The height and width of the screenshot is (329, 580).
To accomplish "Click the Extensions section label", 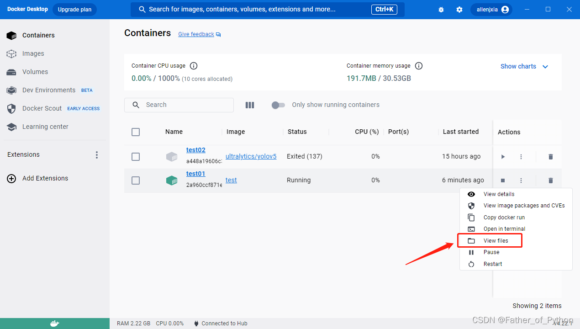I will coord(23,155).
